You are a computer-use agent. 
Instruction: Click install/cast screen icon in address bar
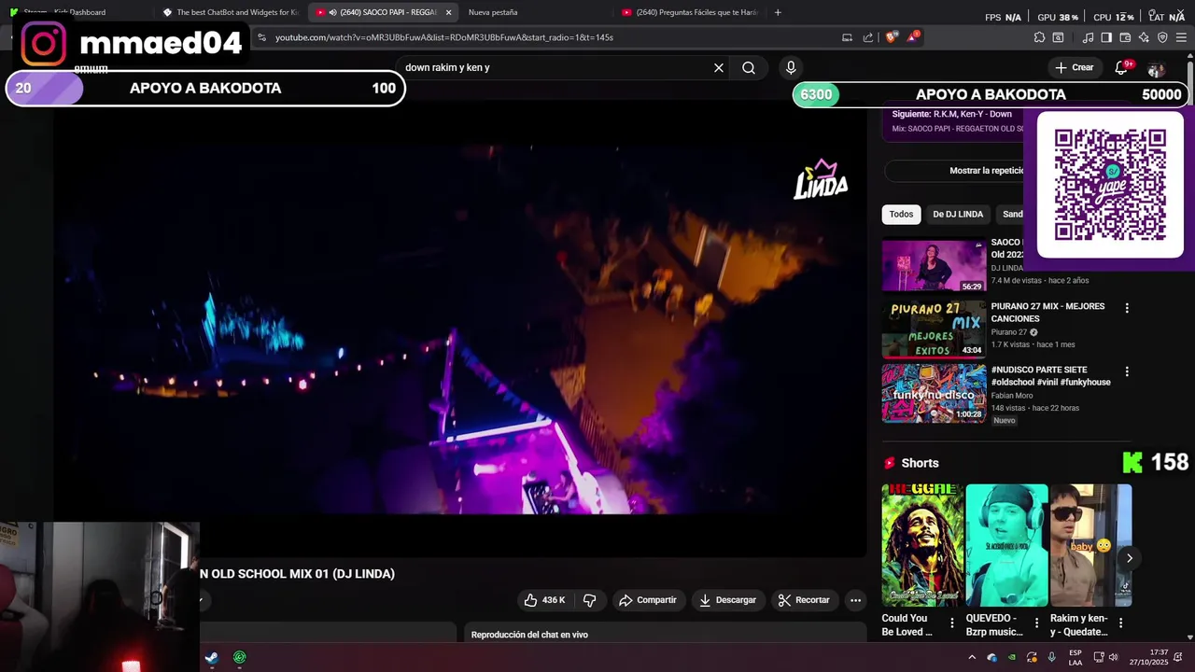click(x=847, y=37)
